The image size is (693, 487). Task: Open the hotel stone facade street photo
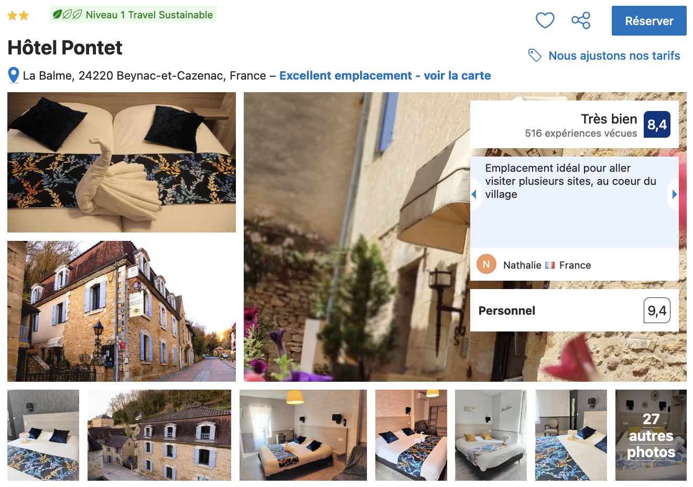[x=122, y=311]
